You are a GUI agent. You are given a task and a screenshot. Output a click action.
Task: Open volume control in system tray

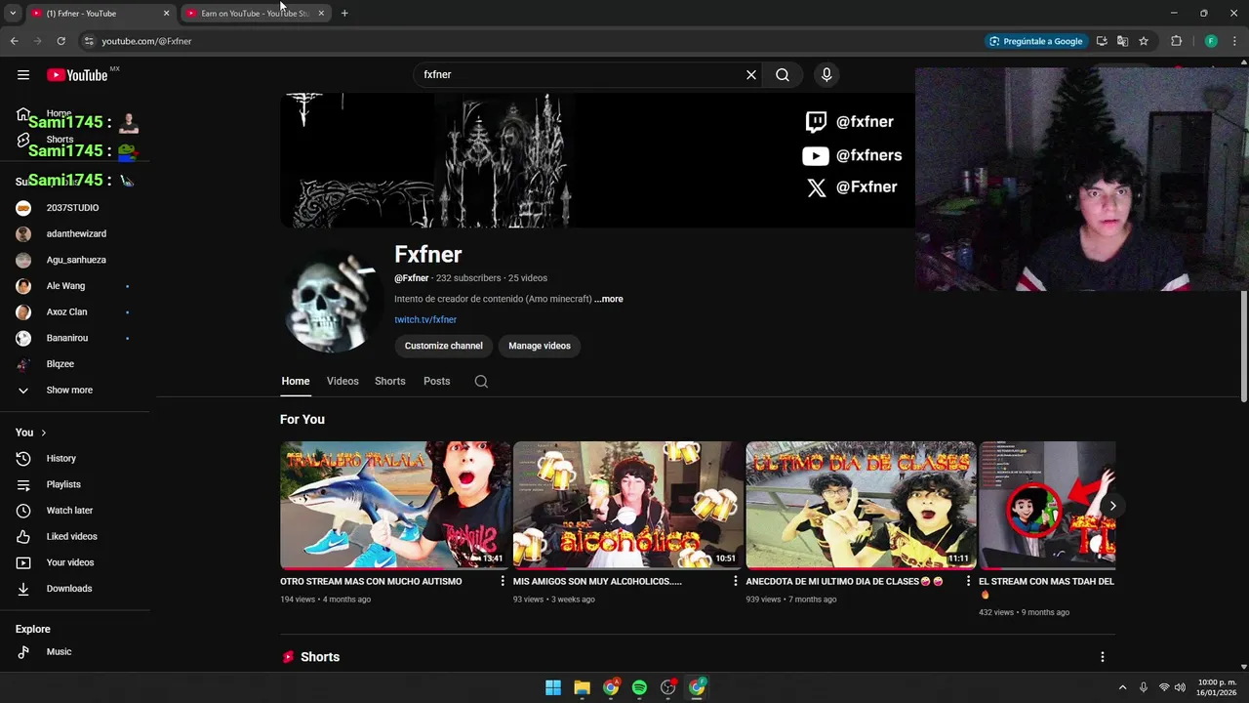click(x=1180, y=687)
